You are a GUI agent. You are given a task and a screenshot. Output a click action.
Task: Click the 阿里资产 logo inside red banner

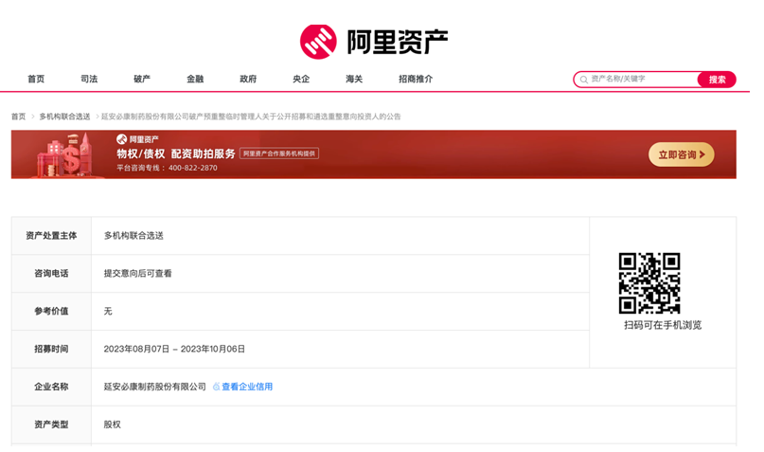(x=138, y=139)
